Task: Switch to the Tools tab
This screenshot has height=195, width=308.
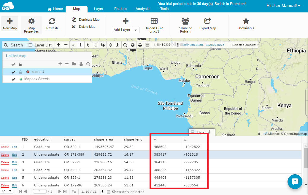Action: coord(164,9)
